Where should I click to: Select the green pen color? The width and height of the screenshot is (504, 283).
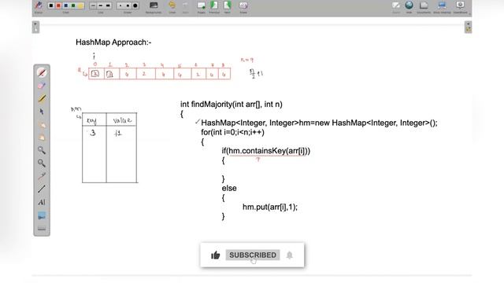pyautogui.click(x=73, y=6)
